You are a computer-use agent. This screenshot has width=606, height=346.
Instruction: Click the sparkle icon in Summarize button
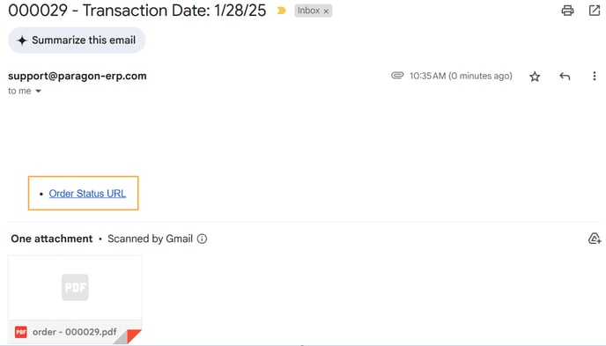pos(22,40)
